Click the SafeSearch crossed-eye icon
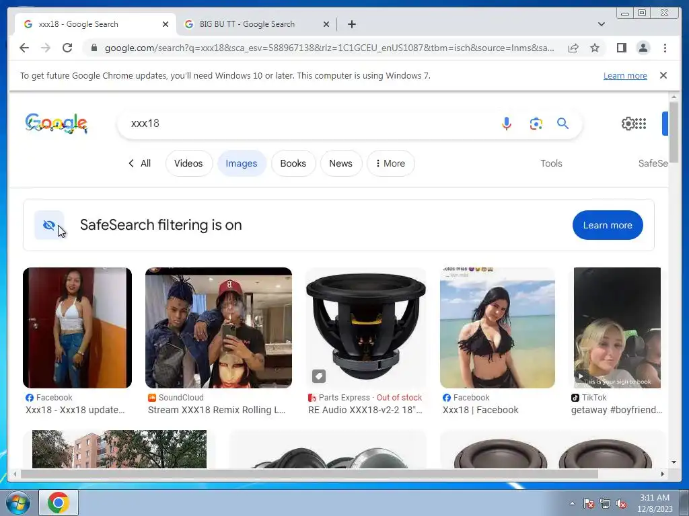This screenshot has height=516, width=689. pos(49,225)
